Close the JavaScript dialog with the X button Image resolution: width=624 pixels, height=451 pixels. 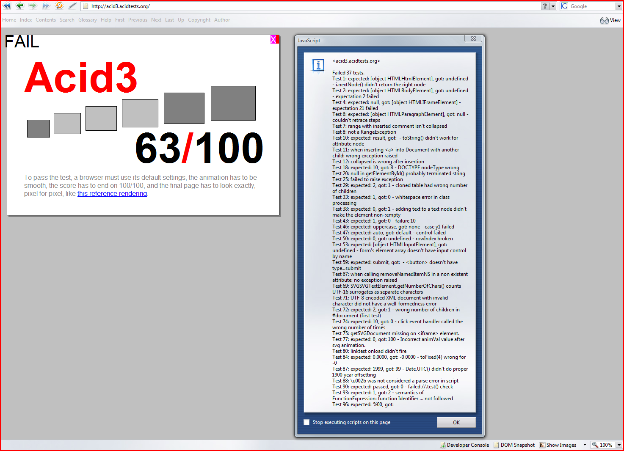tap(473, 38)
